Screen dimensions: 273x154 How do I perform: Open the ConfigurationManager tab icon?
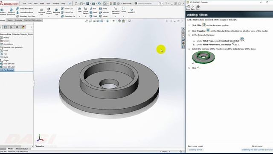point(12,27)
